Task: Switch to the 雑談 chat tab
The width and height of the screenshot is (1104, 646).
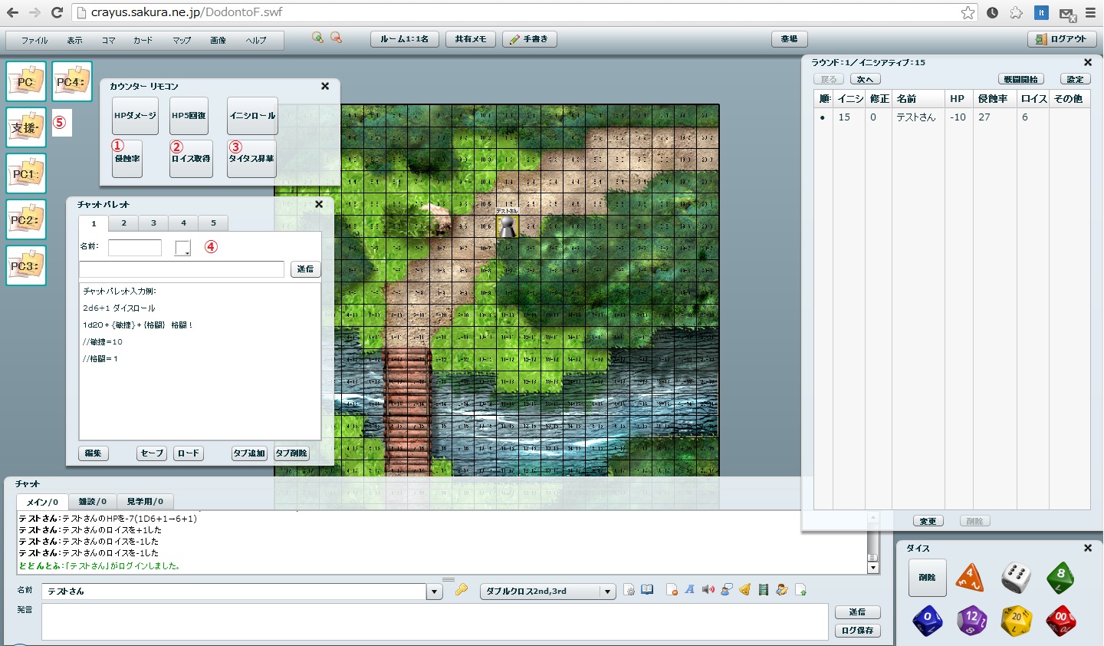Action: [x=92, y=502]
